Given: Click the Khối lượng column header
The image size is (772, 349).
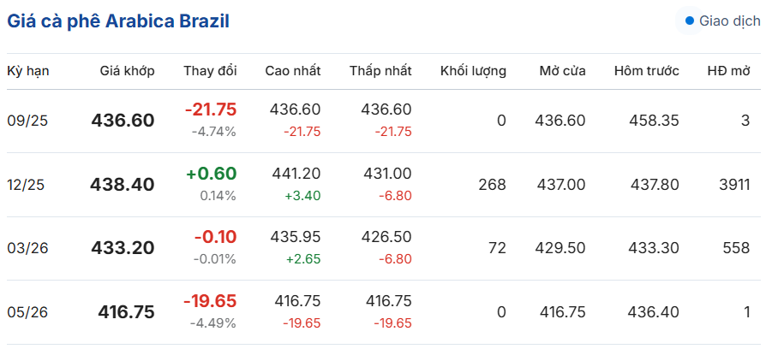Looking at the screenshot, I should [473, 71].
